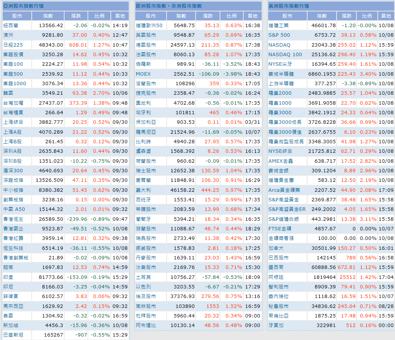Select the NASDAQ 100 index link

[285, 54]
